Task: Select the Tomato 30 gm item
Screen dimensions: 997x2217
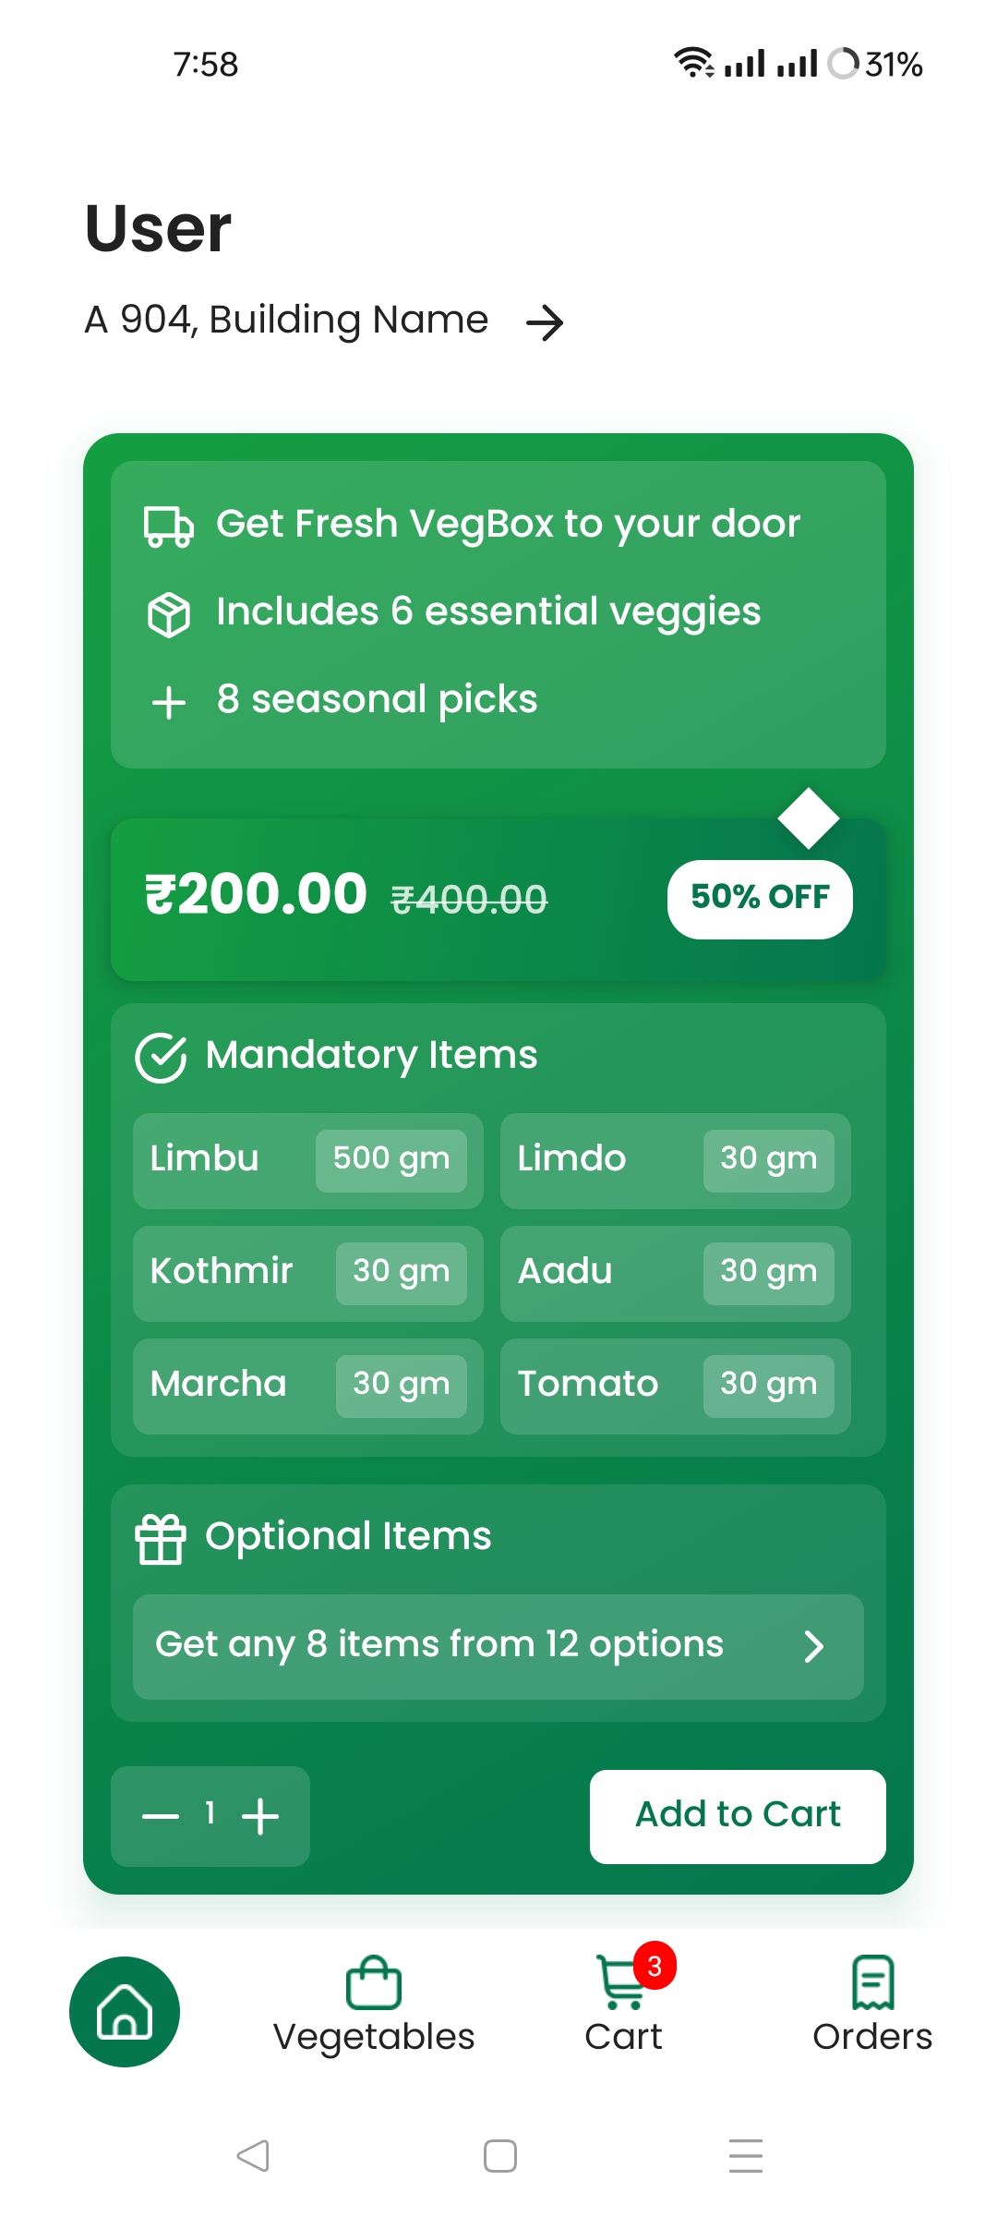Action: pos(676,1386)
